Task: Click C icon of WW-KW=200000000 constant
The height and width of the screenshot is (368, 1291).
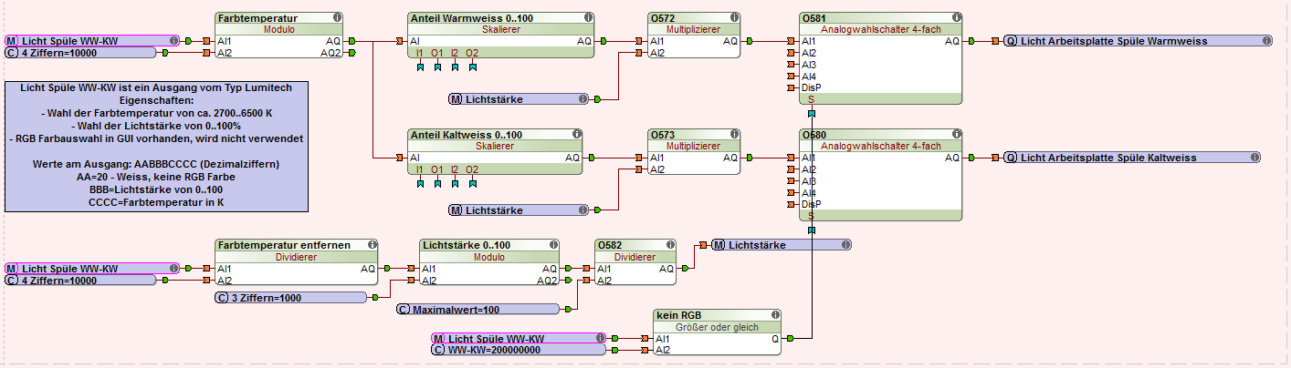Action: [x=437, y=350]
